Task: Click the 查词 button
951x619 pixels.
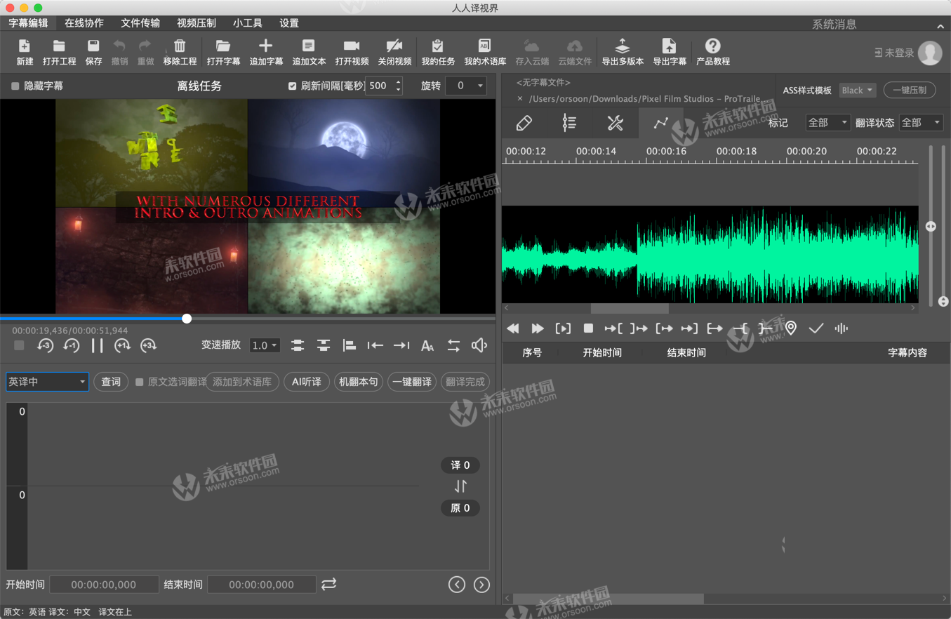Action: (111, 382)
